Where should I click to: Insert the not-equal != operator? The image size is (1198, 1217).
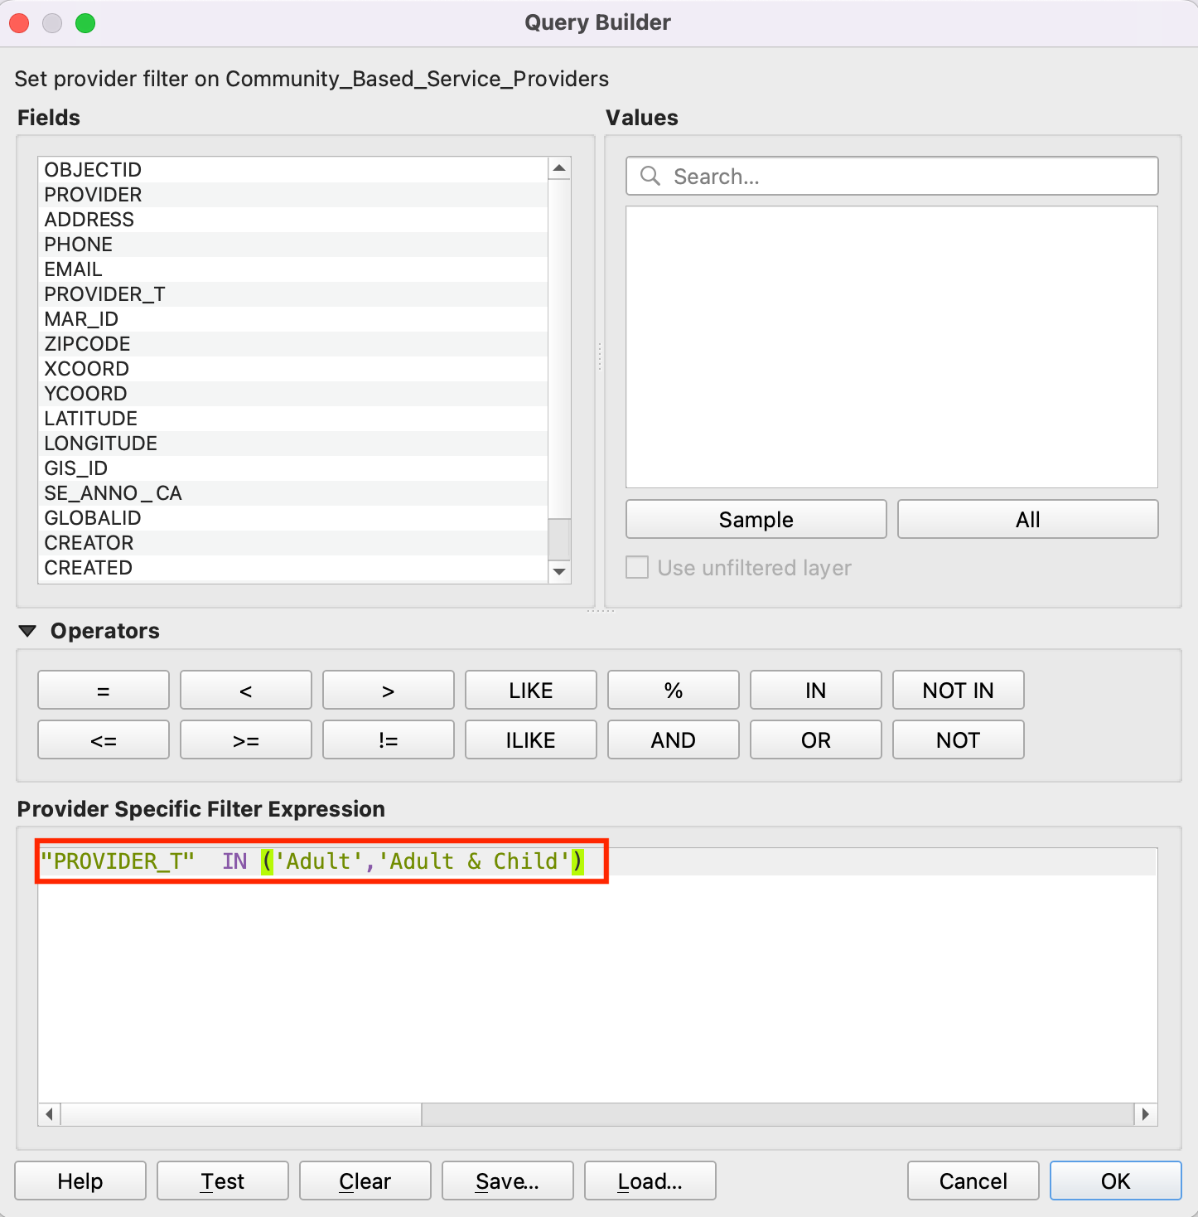(388, 740)
